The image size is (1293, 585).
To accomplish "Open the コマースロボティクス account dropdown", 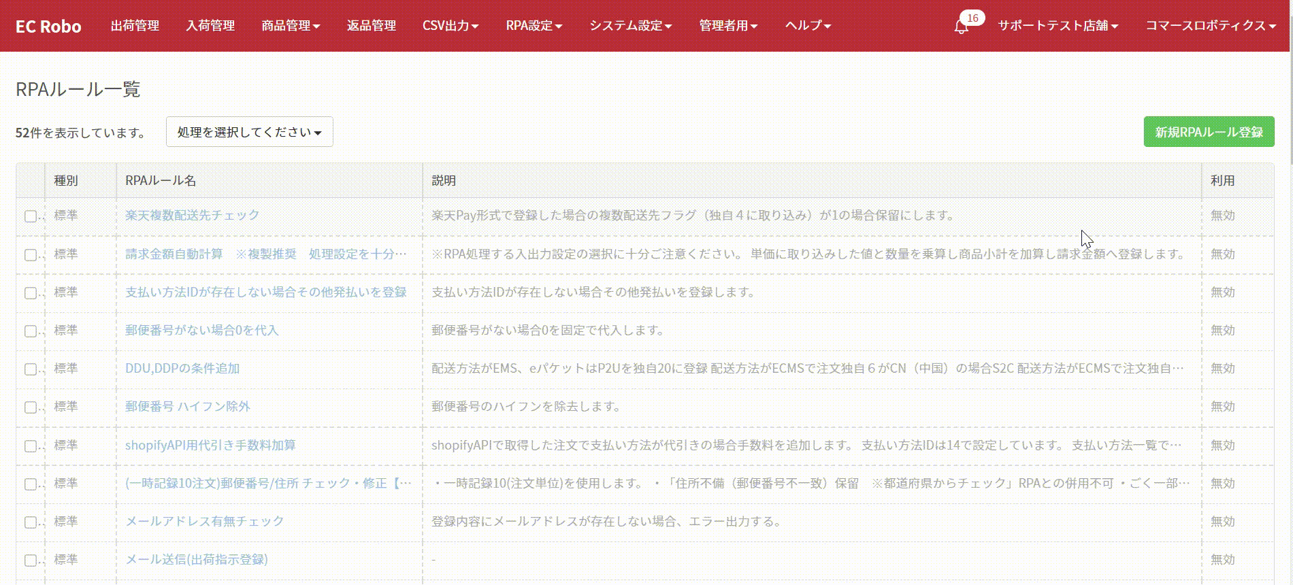I will [1211, 26].
